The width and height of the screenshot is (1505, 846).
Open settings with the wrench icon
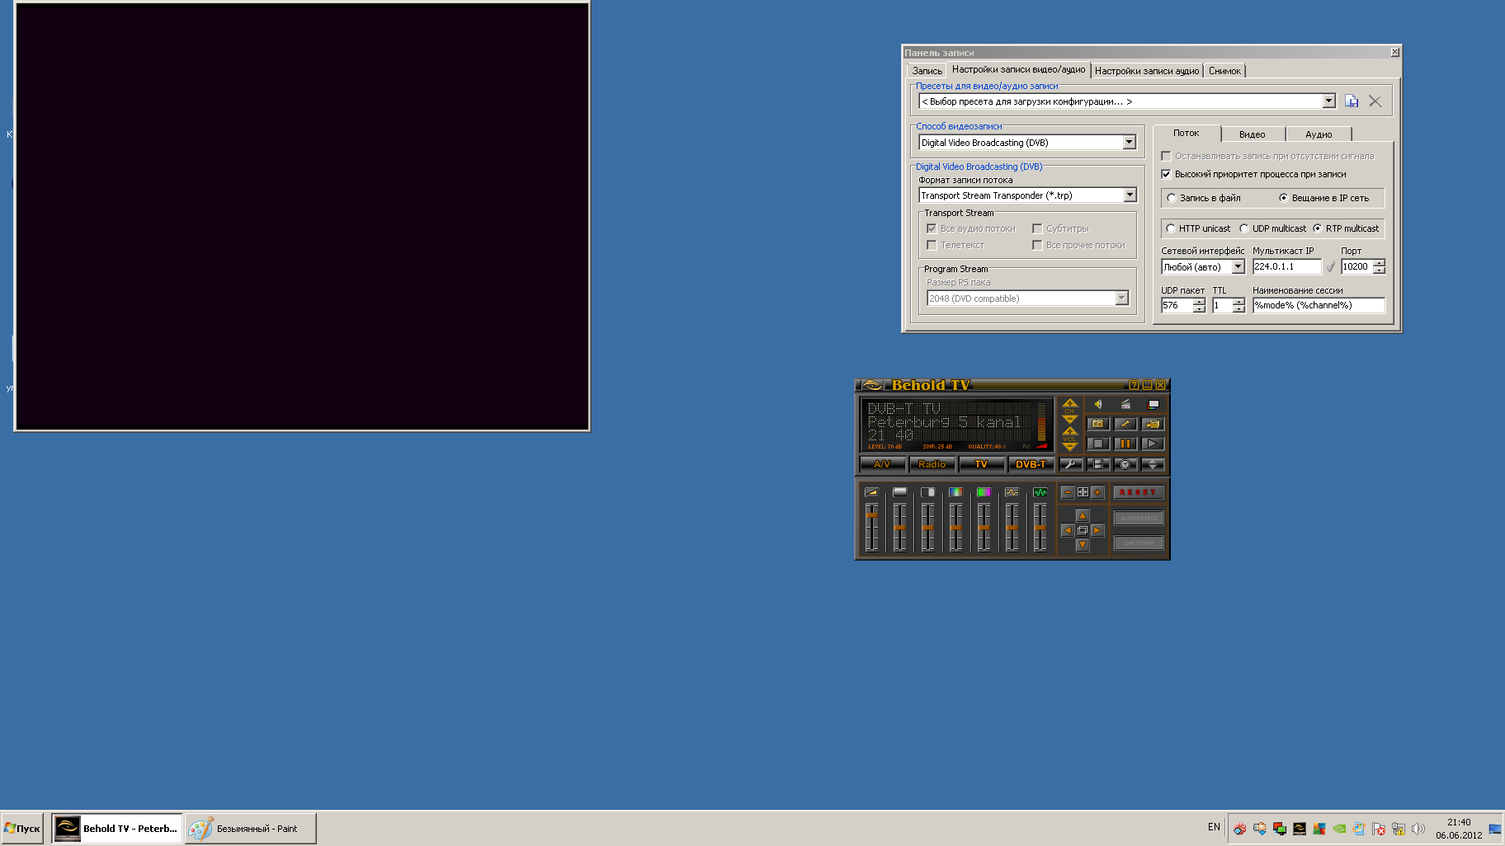[1070, 464]
